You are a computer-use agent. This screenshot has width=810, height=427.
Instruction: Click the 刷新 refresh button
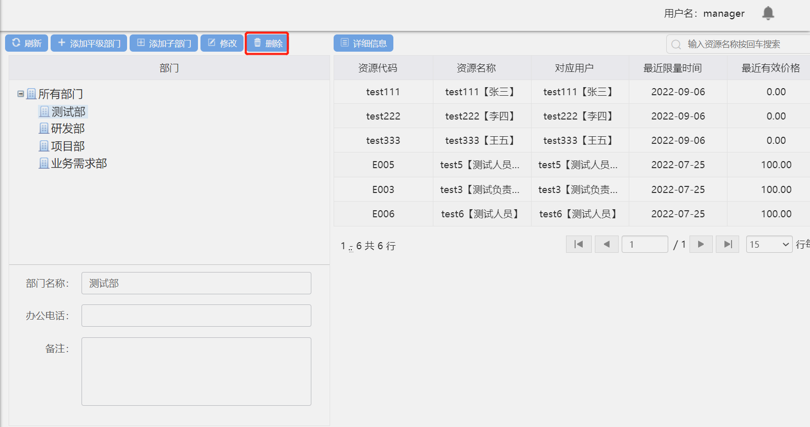[27, 44]
